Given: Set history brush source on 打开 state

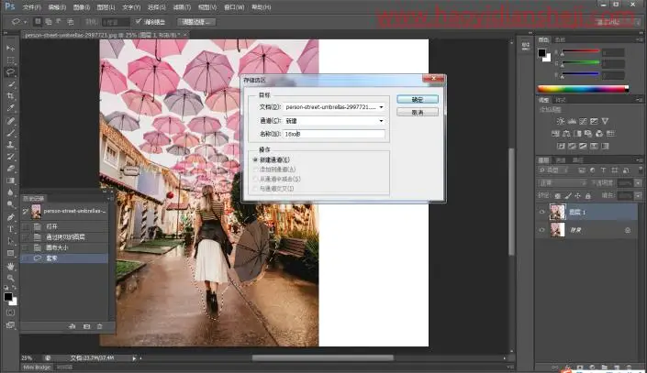Looking at the screenshot, I should pos(26,226).
